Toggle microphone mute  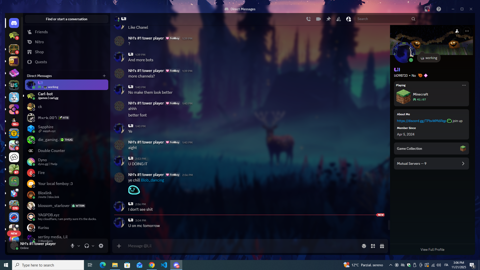pyautogui.click(x=72, y=246)
